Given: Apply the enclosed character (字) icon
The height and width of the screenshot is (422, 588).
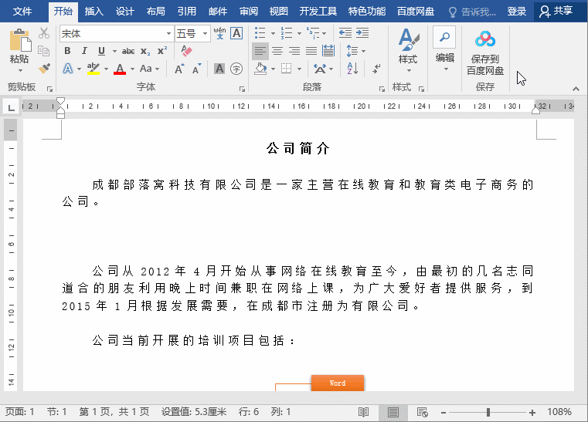Looking at the screenshot, I should pyautogui.click(x=236, y=69).
